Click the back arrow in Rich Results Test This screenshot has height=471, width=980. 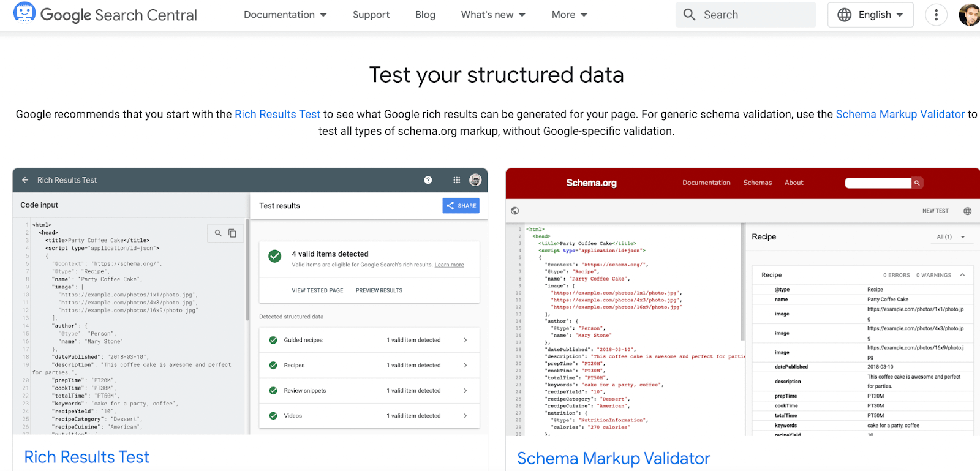tap(25, 180)
